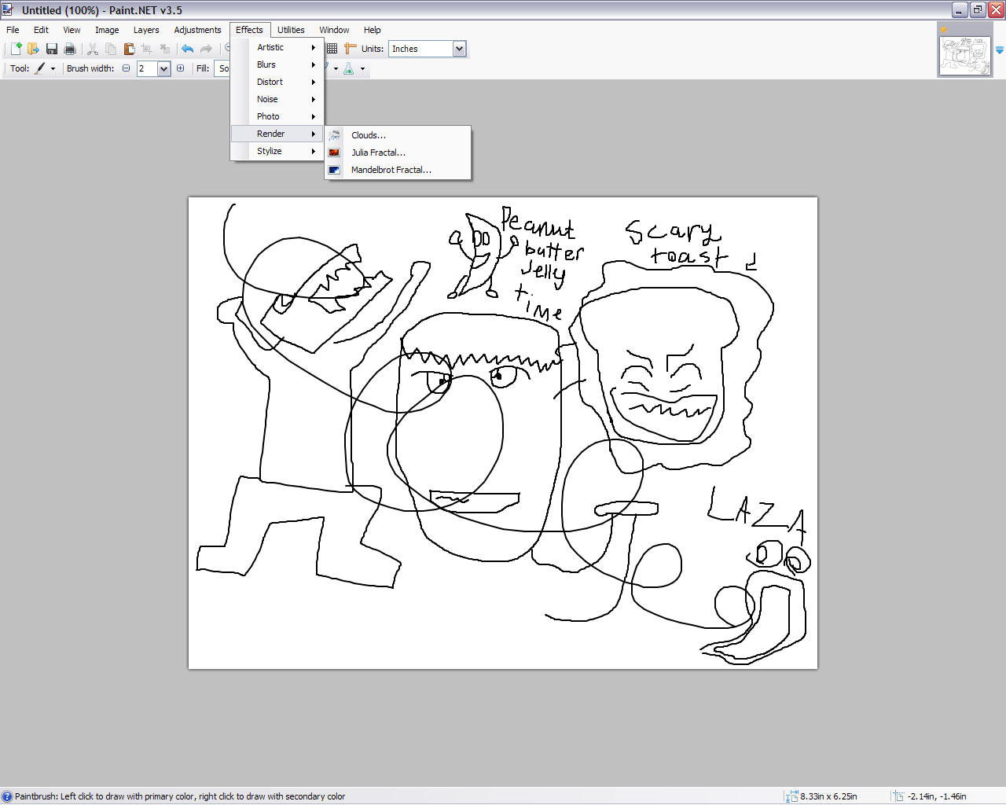Expand the Artistic effects submenu

tap(277, 47)
